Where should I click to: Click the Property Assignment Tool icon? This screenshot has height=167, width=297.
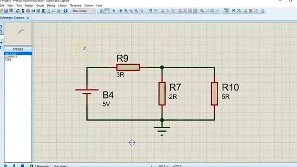(239, 11)
